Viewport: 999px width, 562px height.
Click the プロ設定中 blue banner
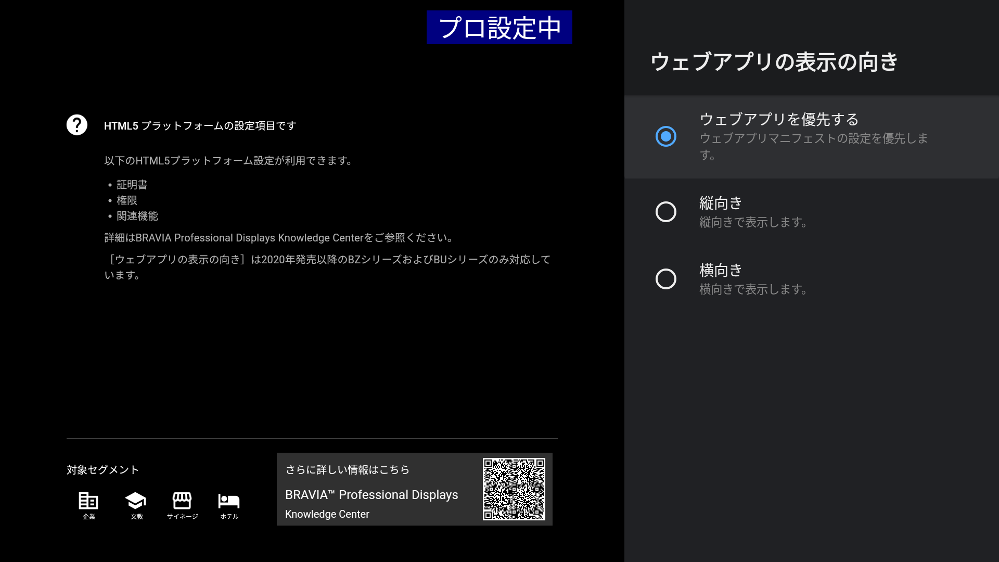[499, 28]
